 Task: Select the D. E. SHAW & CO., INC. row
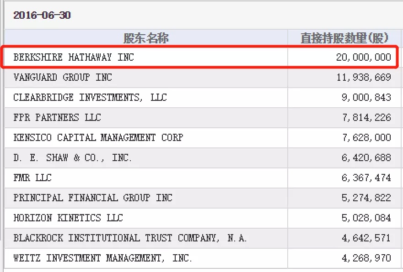203,157
